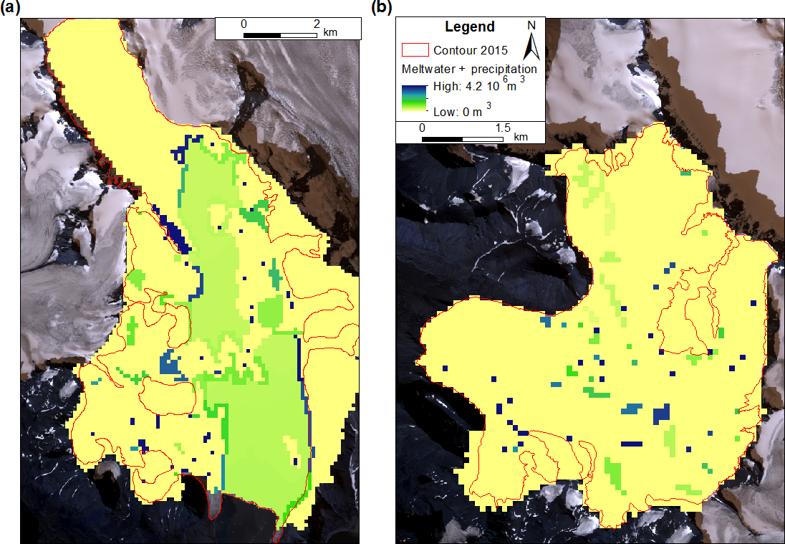The width and height of the screenshot is (785, 544).
Task: Click the north arrow icon in the legend
Action: point(531,47)
